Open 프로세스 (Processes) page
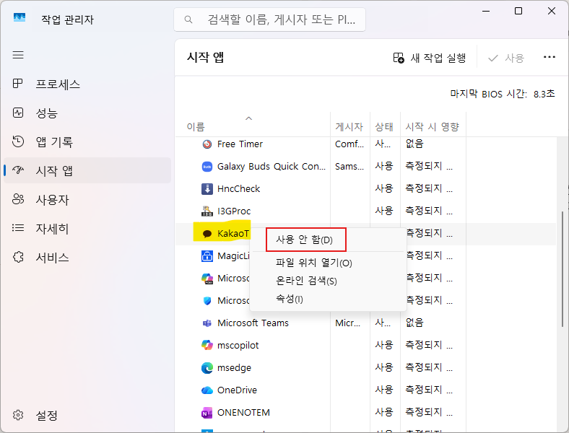Screen dimensions: 569x433 click(x=87, y=84)
